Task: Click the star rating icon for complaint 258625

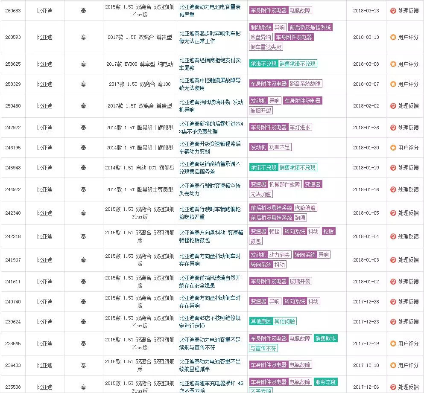Action: pos(393,64)
